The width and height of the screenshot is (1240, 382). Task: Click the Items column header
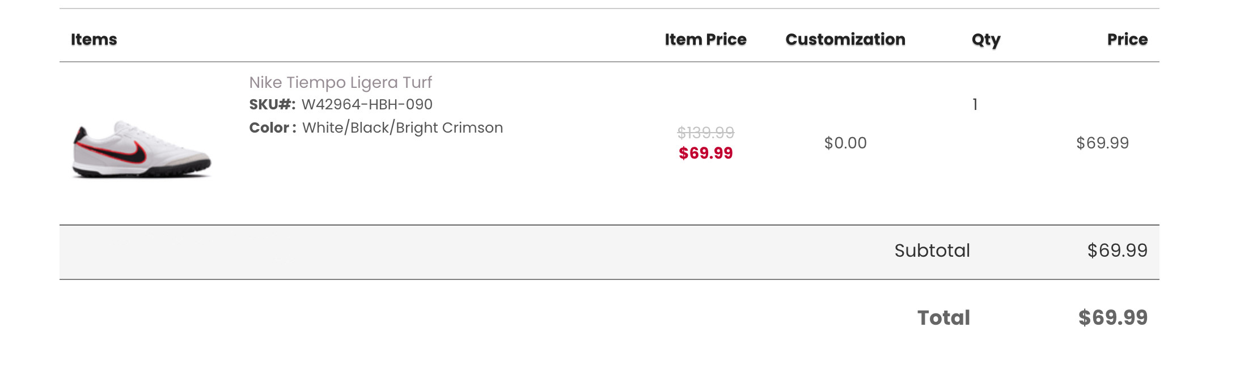click(94, 40)
